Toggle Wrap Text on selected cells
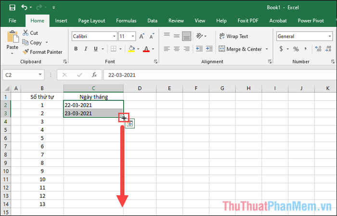The width and height of the screenshot is (337, 216). (x=233, y=36)
